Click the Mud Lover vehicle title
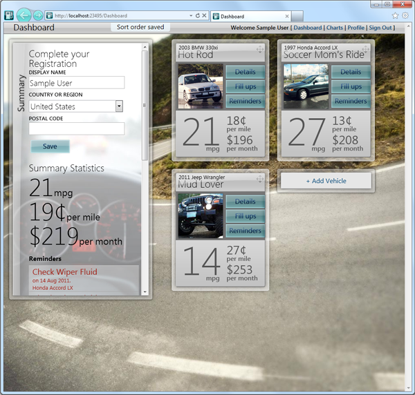 [201, 184]
